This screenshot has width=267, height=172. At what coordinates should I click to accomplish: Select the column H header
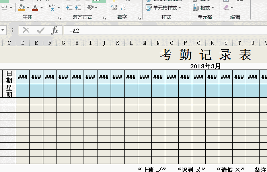click(77, 43)
